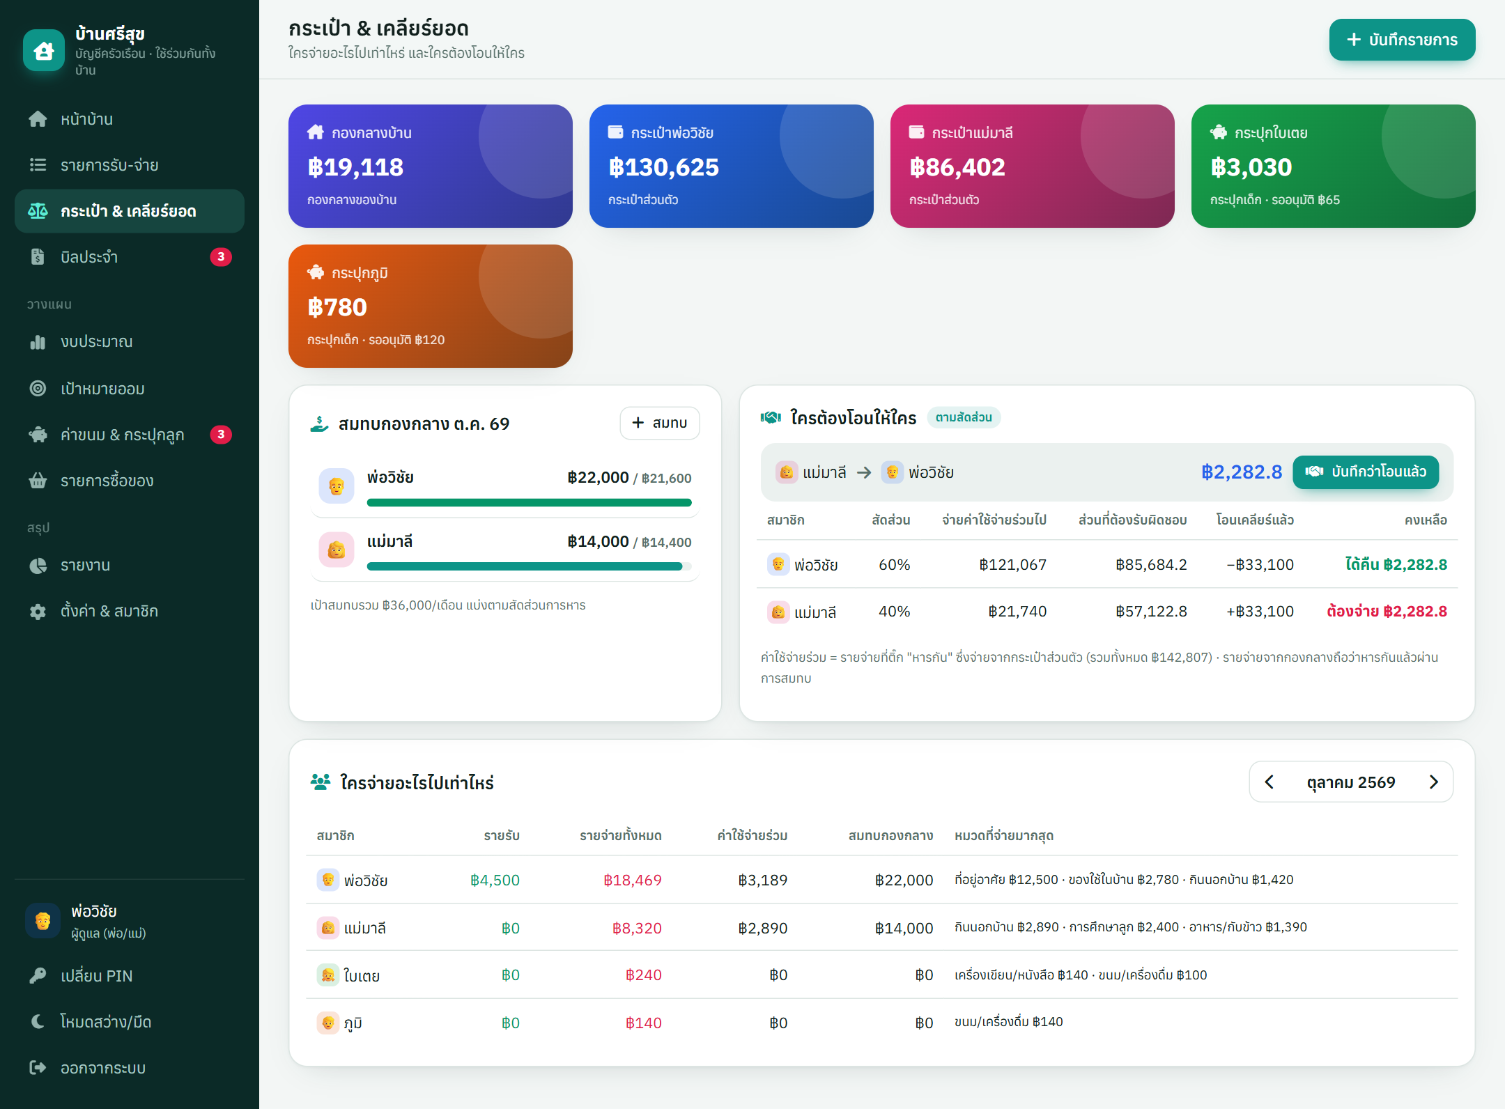The height and width of the screenshot is (1109, 1505).
Task: Click the key icon เปลี่ยน PIN
Action: pos(38,976)
